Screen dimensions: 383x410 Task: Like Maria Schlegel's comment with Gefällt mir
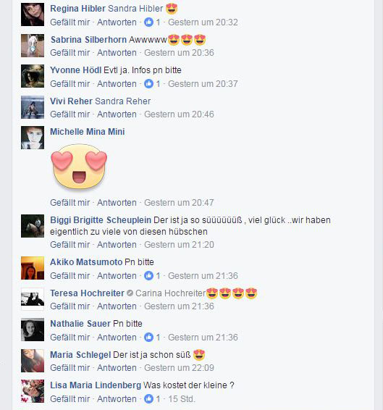pos(70,368)
